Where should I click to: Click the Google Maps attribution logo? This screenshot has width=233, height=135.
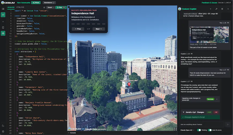[x=91, y=129]
